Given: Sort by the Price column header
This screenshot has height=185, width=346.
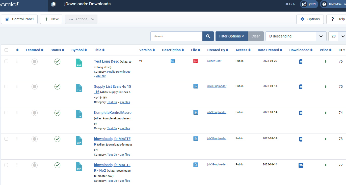Looking at the screenshot, I should click(x=326, y=50).
